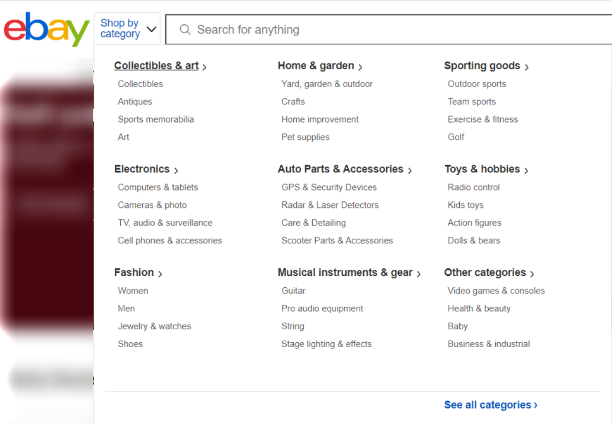Open Video games & consoles
Viewport: 612px width, 424px height.
coord(496,291)
